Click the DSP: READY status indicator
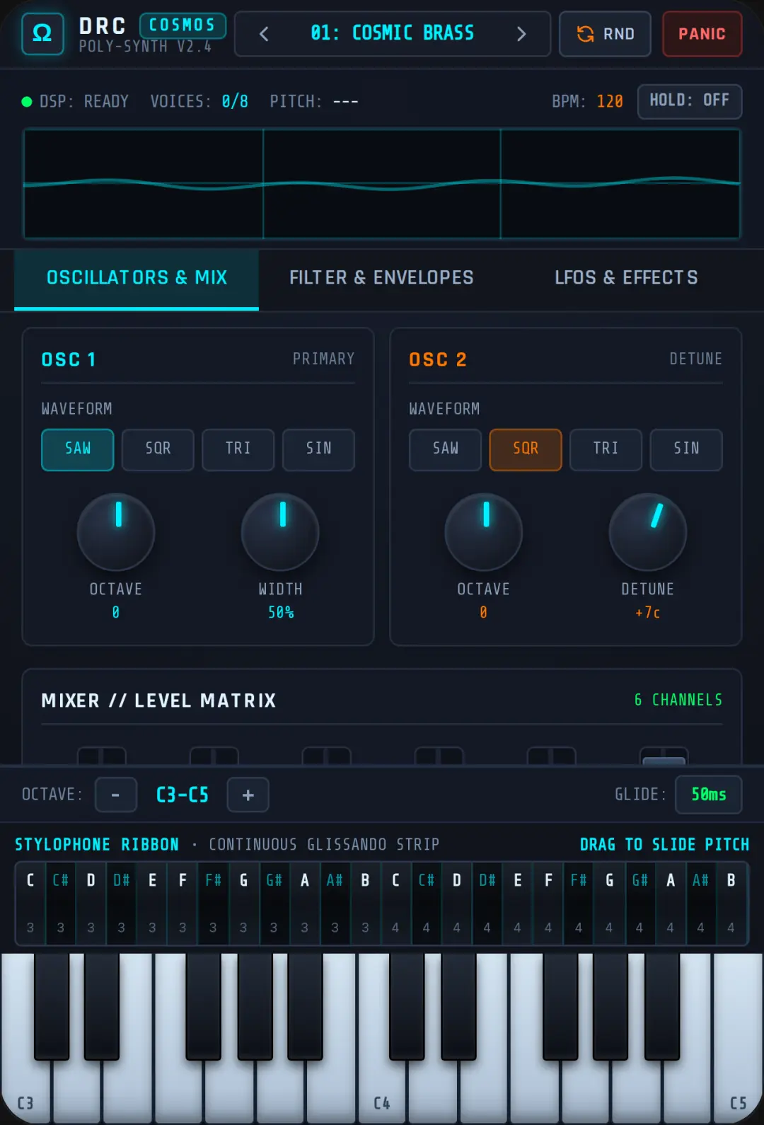Viewport: 764px width, 1125px height. tap(75, 101)
